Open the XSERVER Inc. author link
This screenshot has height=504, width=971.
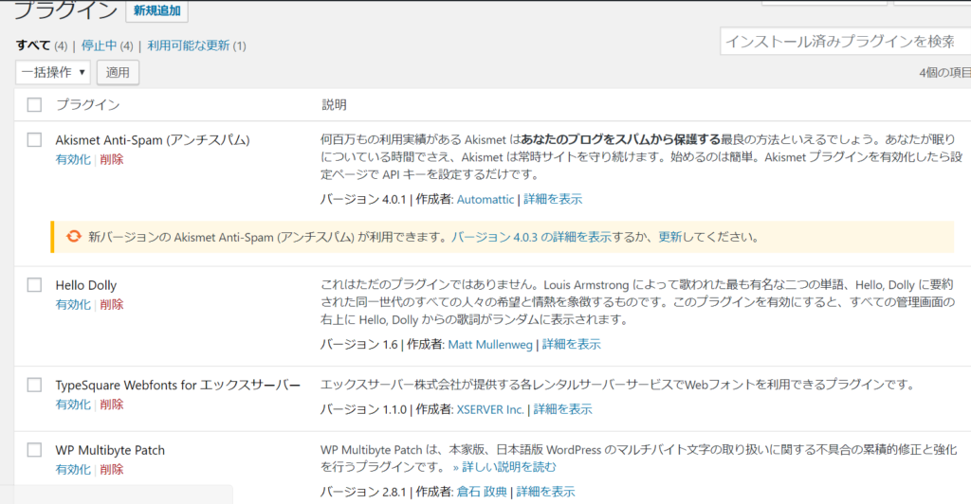490,409
